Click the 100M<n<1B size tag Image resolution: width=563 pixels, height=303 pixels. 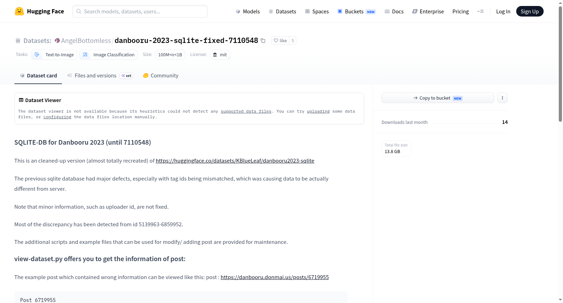170,55
